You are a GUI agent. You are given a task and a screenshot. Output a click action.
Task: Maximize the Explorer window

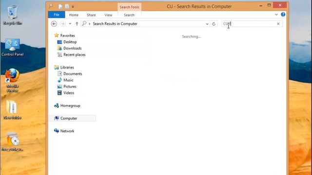[269, 5]
